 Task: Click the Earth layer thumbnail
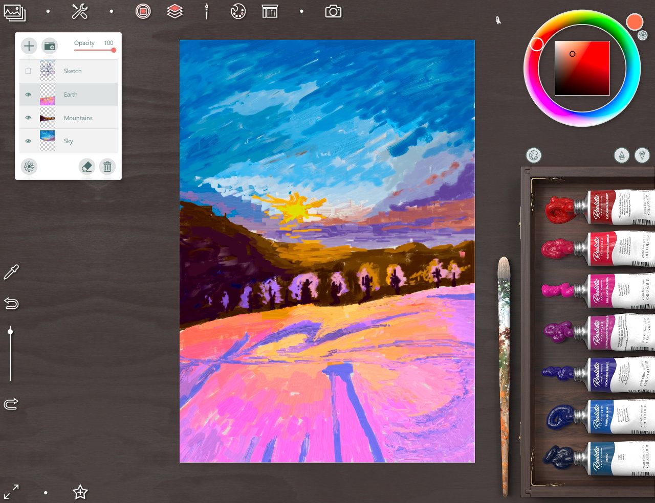(x=47, y=95)
